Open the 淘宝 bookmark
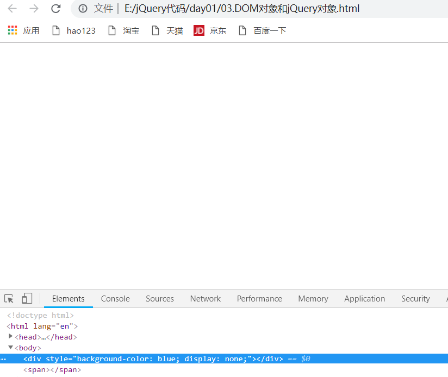Image resolution: width=448 pixels, height=377 pixels. 124,30
